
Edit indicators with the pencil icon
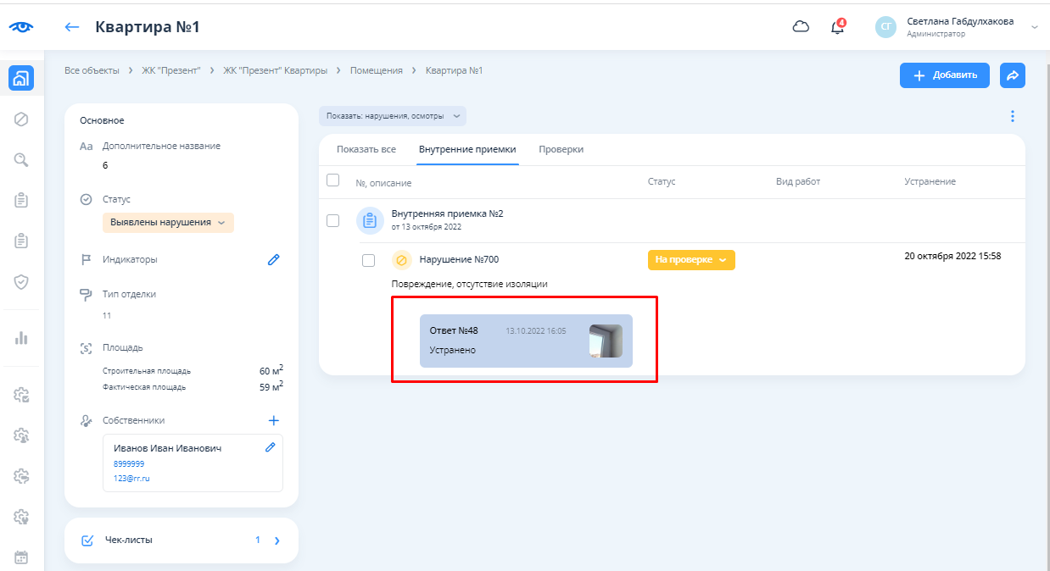pos(273,260)
